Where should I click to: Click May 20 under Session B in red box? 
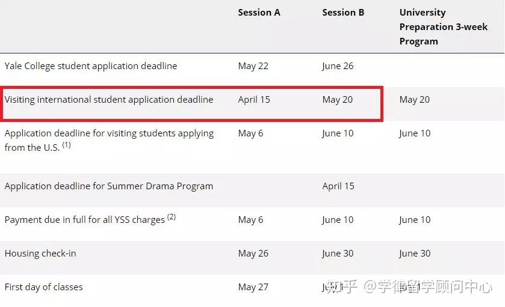[337, 100]
